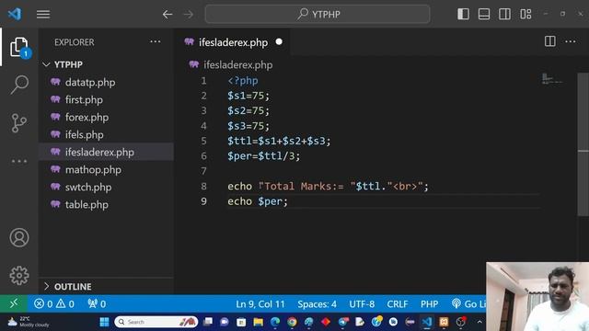Open editor More Actions ellipsis
The height and width of the screenshot is (331, 589).
[x=571, y=41]
